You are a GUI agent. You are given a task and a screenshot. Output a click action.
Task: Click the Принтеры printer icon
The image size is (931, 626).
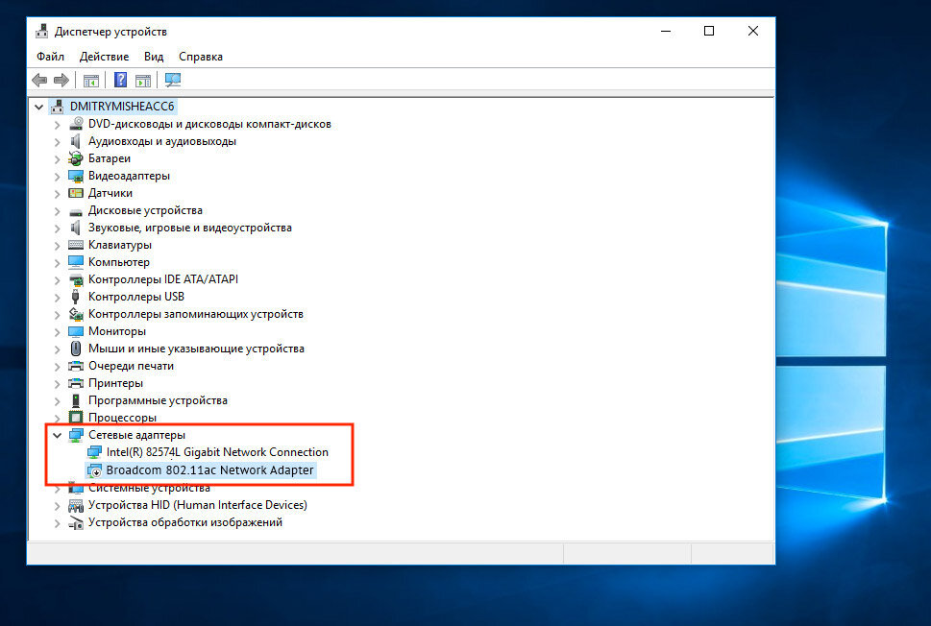[x=75, y=383]
